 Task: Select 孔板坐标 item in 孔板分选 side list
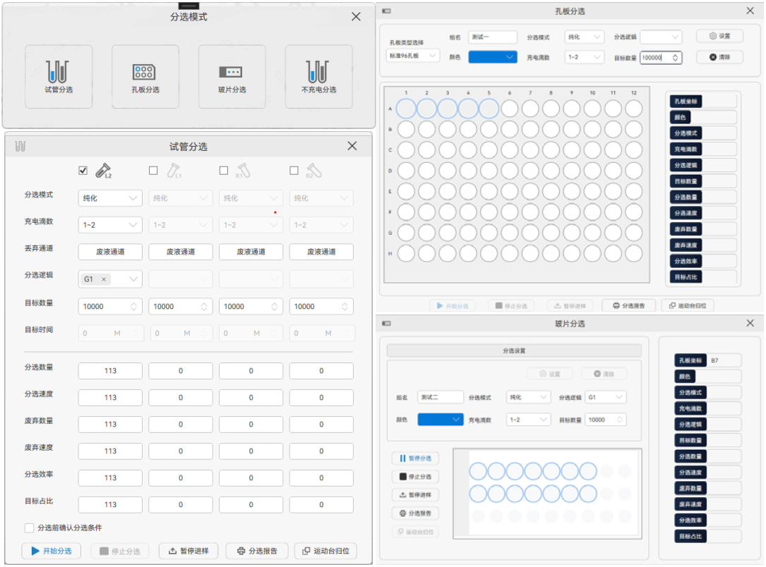(686, 102)
